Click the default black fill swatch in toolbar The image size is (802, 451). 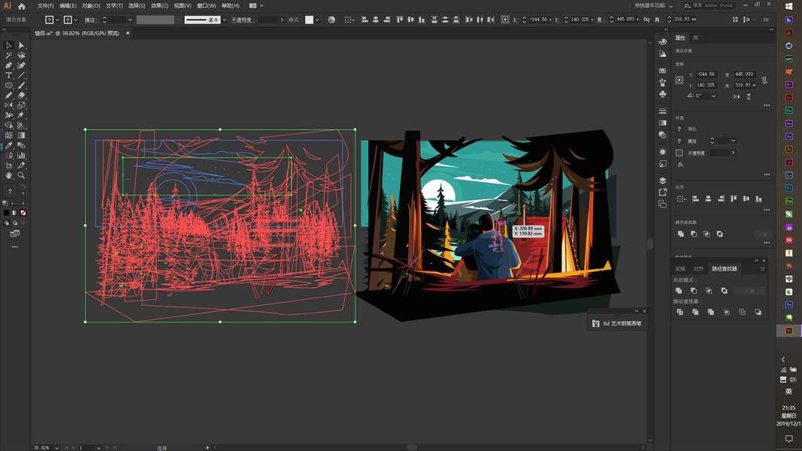click(6, 213)
